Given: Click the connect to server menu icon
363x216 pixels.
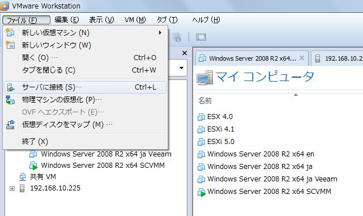Looking at the screenshot, I should [10, 87].
